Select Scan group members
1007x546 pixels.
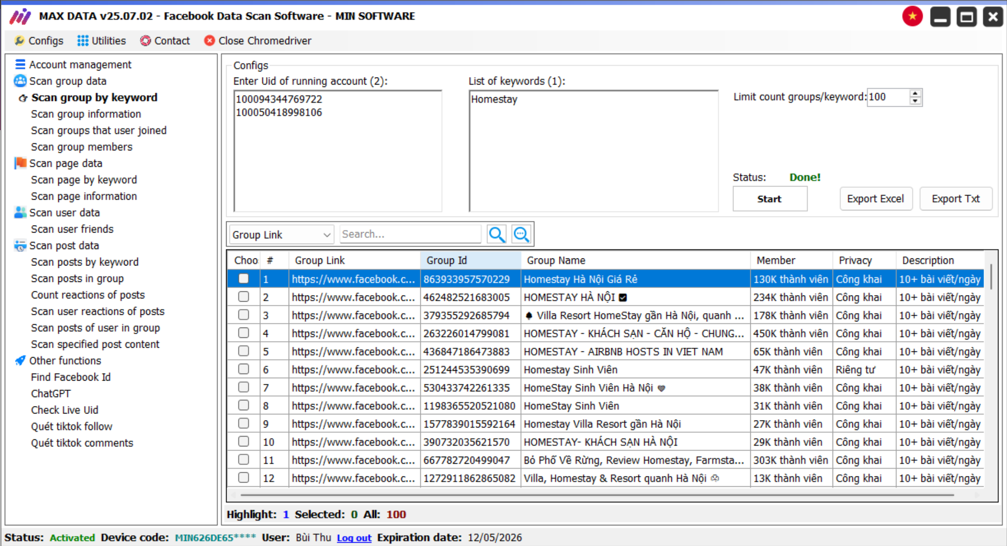coord(82,147)
